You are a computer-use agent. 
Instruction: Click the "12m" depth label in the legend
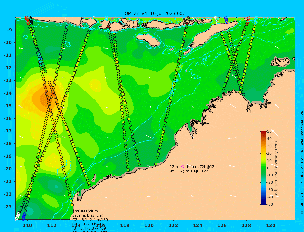click(174, 167)
